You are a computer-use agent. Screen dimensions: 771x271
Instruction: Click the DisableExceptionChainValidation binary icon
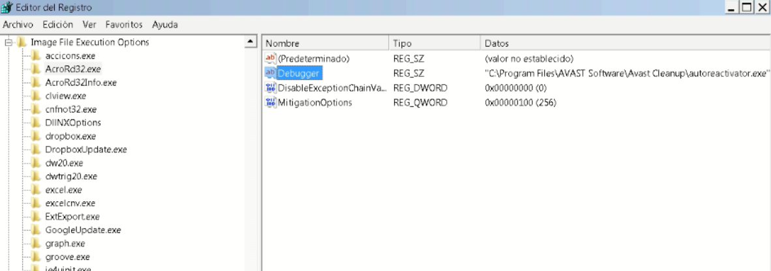pos(271,88)
